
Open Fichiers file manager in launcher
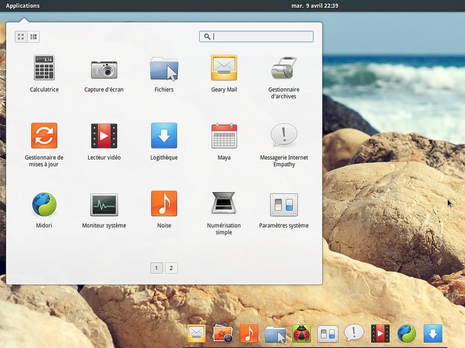(x=164, y=74)
